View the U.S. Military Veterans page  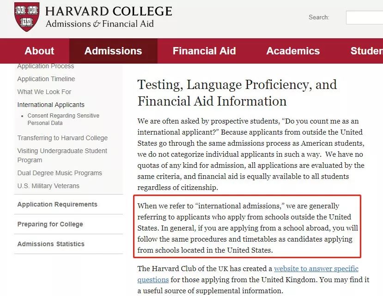tap(49, 186)
